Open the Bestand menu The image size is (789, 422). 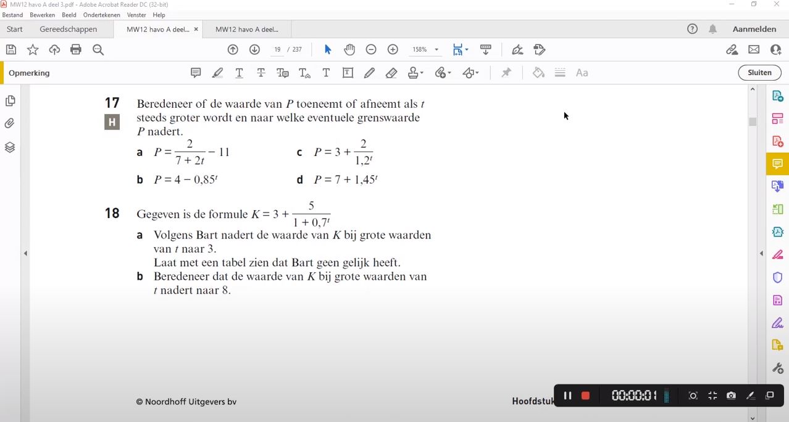click(x=12, y=15)
